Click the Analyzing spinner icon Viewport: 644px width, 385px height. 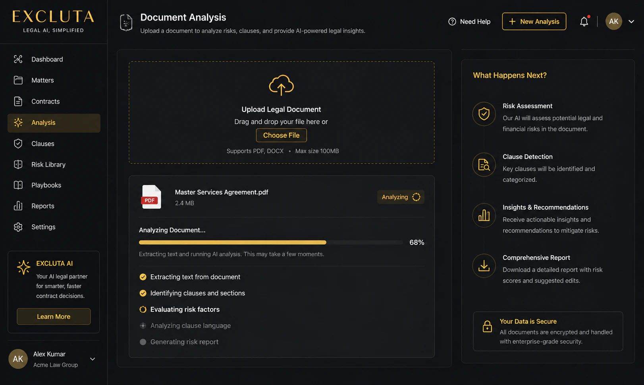point(416,197)
